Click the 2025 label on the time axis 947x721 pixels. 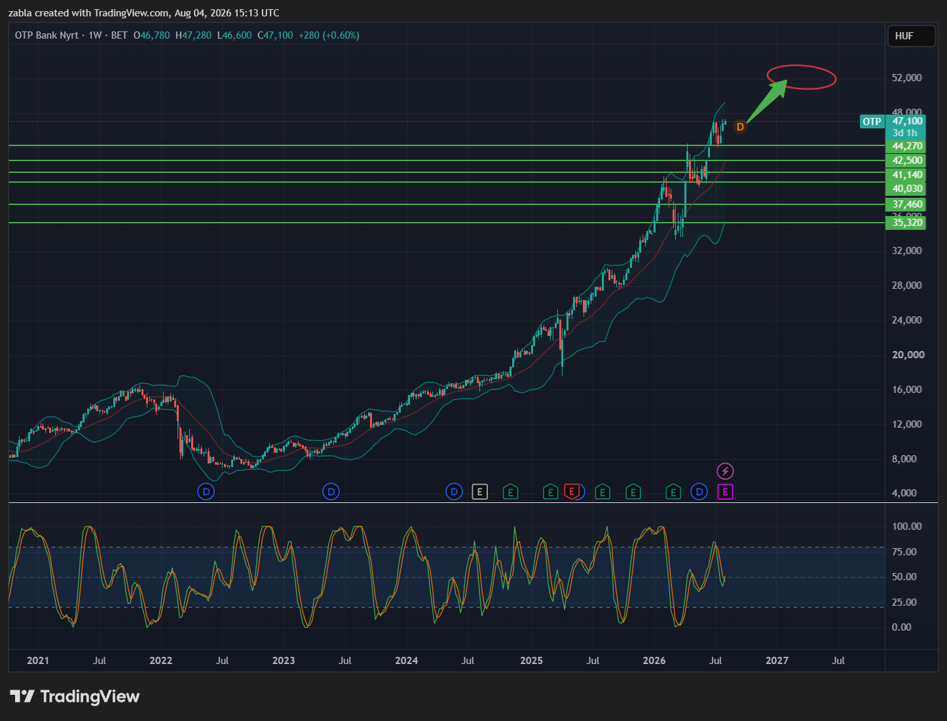[x=531, y=661]
